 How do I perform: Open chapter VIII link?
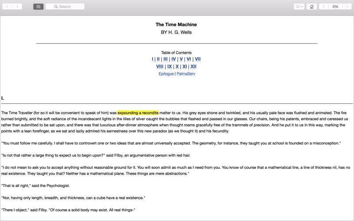[160, 67]
